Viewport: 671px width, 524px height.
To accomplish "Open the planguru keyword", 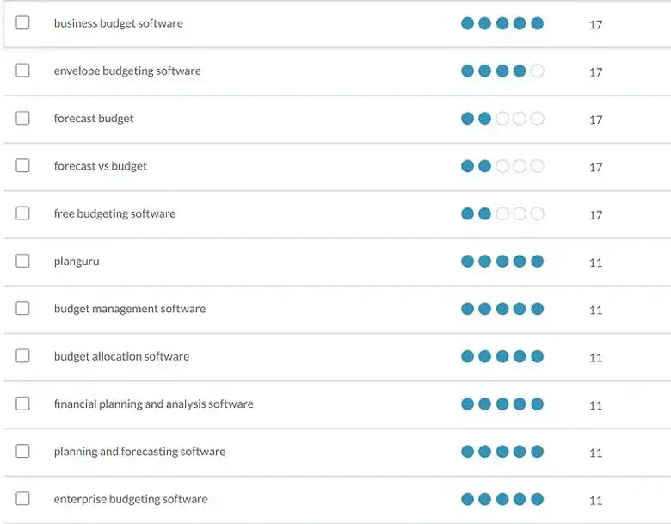I will tap(77, 261).
